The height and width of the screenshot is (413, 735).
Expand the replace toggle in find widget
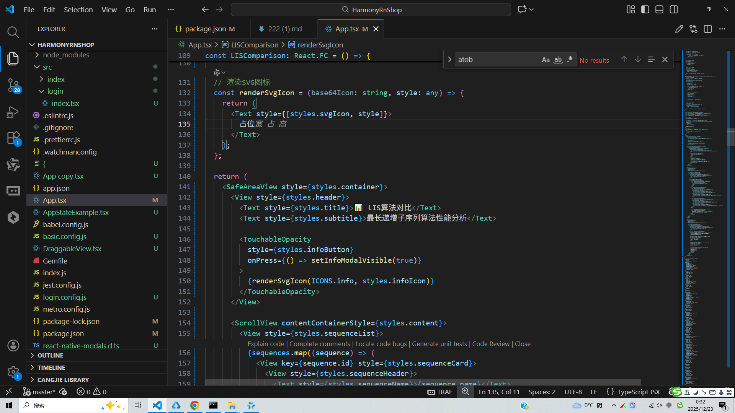[449, 60]
